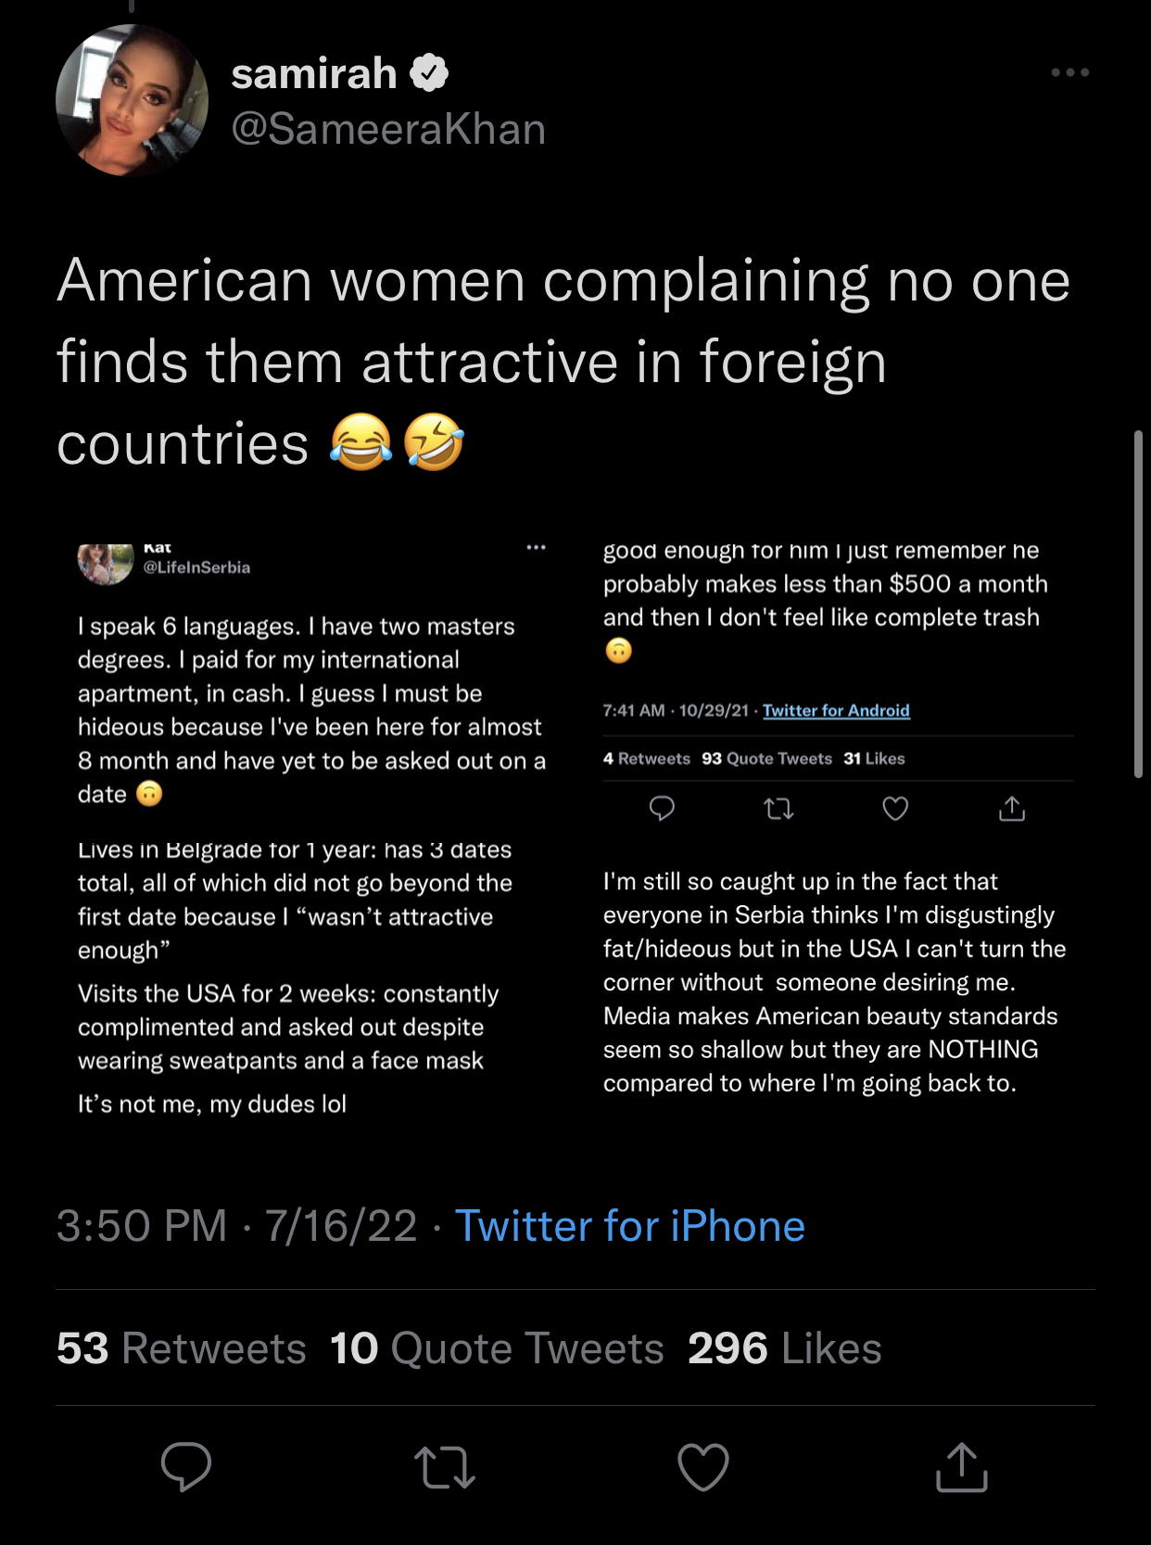Like samirah's tweet with the heart
This screenshot has width=1151, height=1545.
tap(703, 1466)
